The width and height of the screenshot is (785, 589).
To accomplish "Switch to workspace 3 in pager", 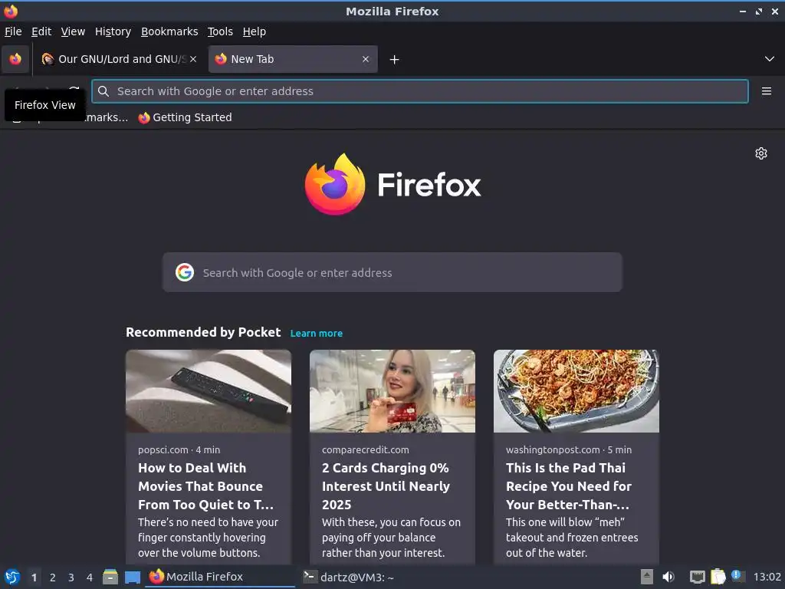I will 71,577.
